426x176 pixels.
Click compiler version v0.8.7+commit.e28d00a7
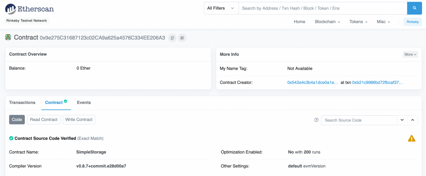coord(101,166)
